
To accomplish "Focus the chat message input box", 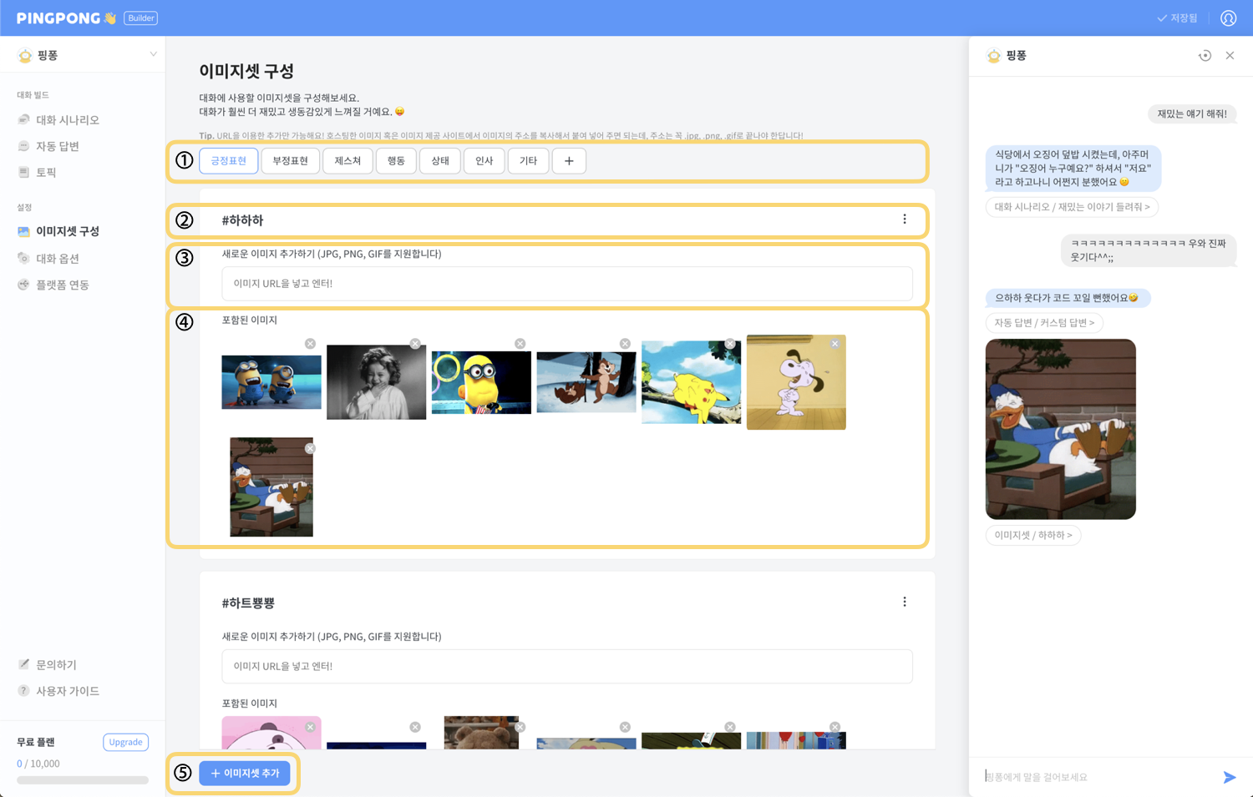I will [x=1098, y=777].
